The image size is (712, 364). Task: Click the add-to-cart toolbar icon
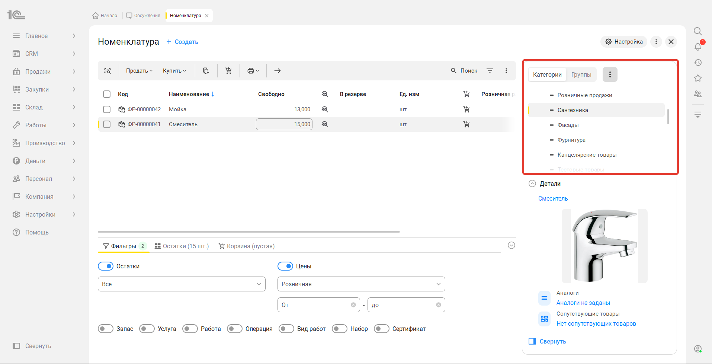point(228,71)
